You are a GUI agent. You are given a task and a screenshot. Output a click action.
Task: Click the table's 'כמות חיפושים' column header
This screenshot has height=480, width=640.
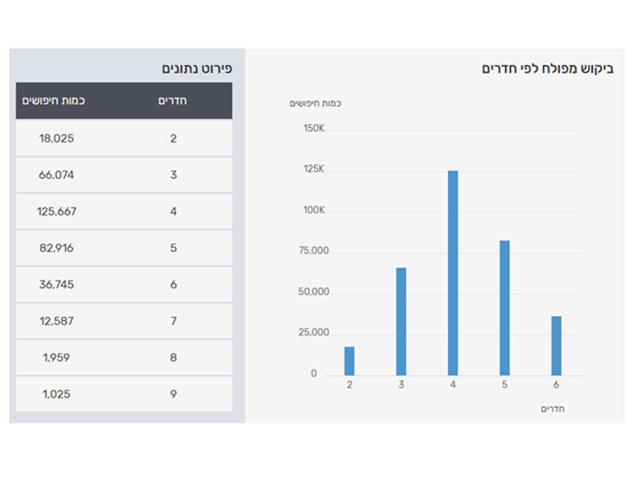54,101
